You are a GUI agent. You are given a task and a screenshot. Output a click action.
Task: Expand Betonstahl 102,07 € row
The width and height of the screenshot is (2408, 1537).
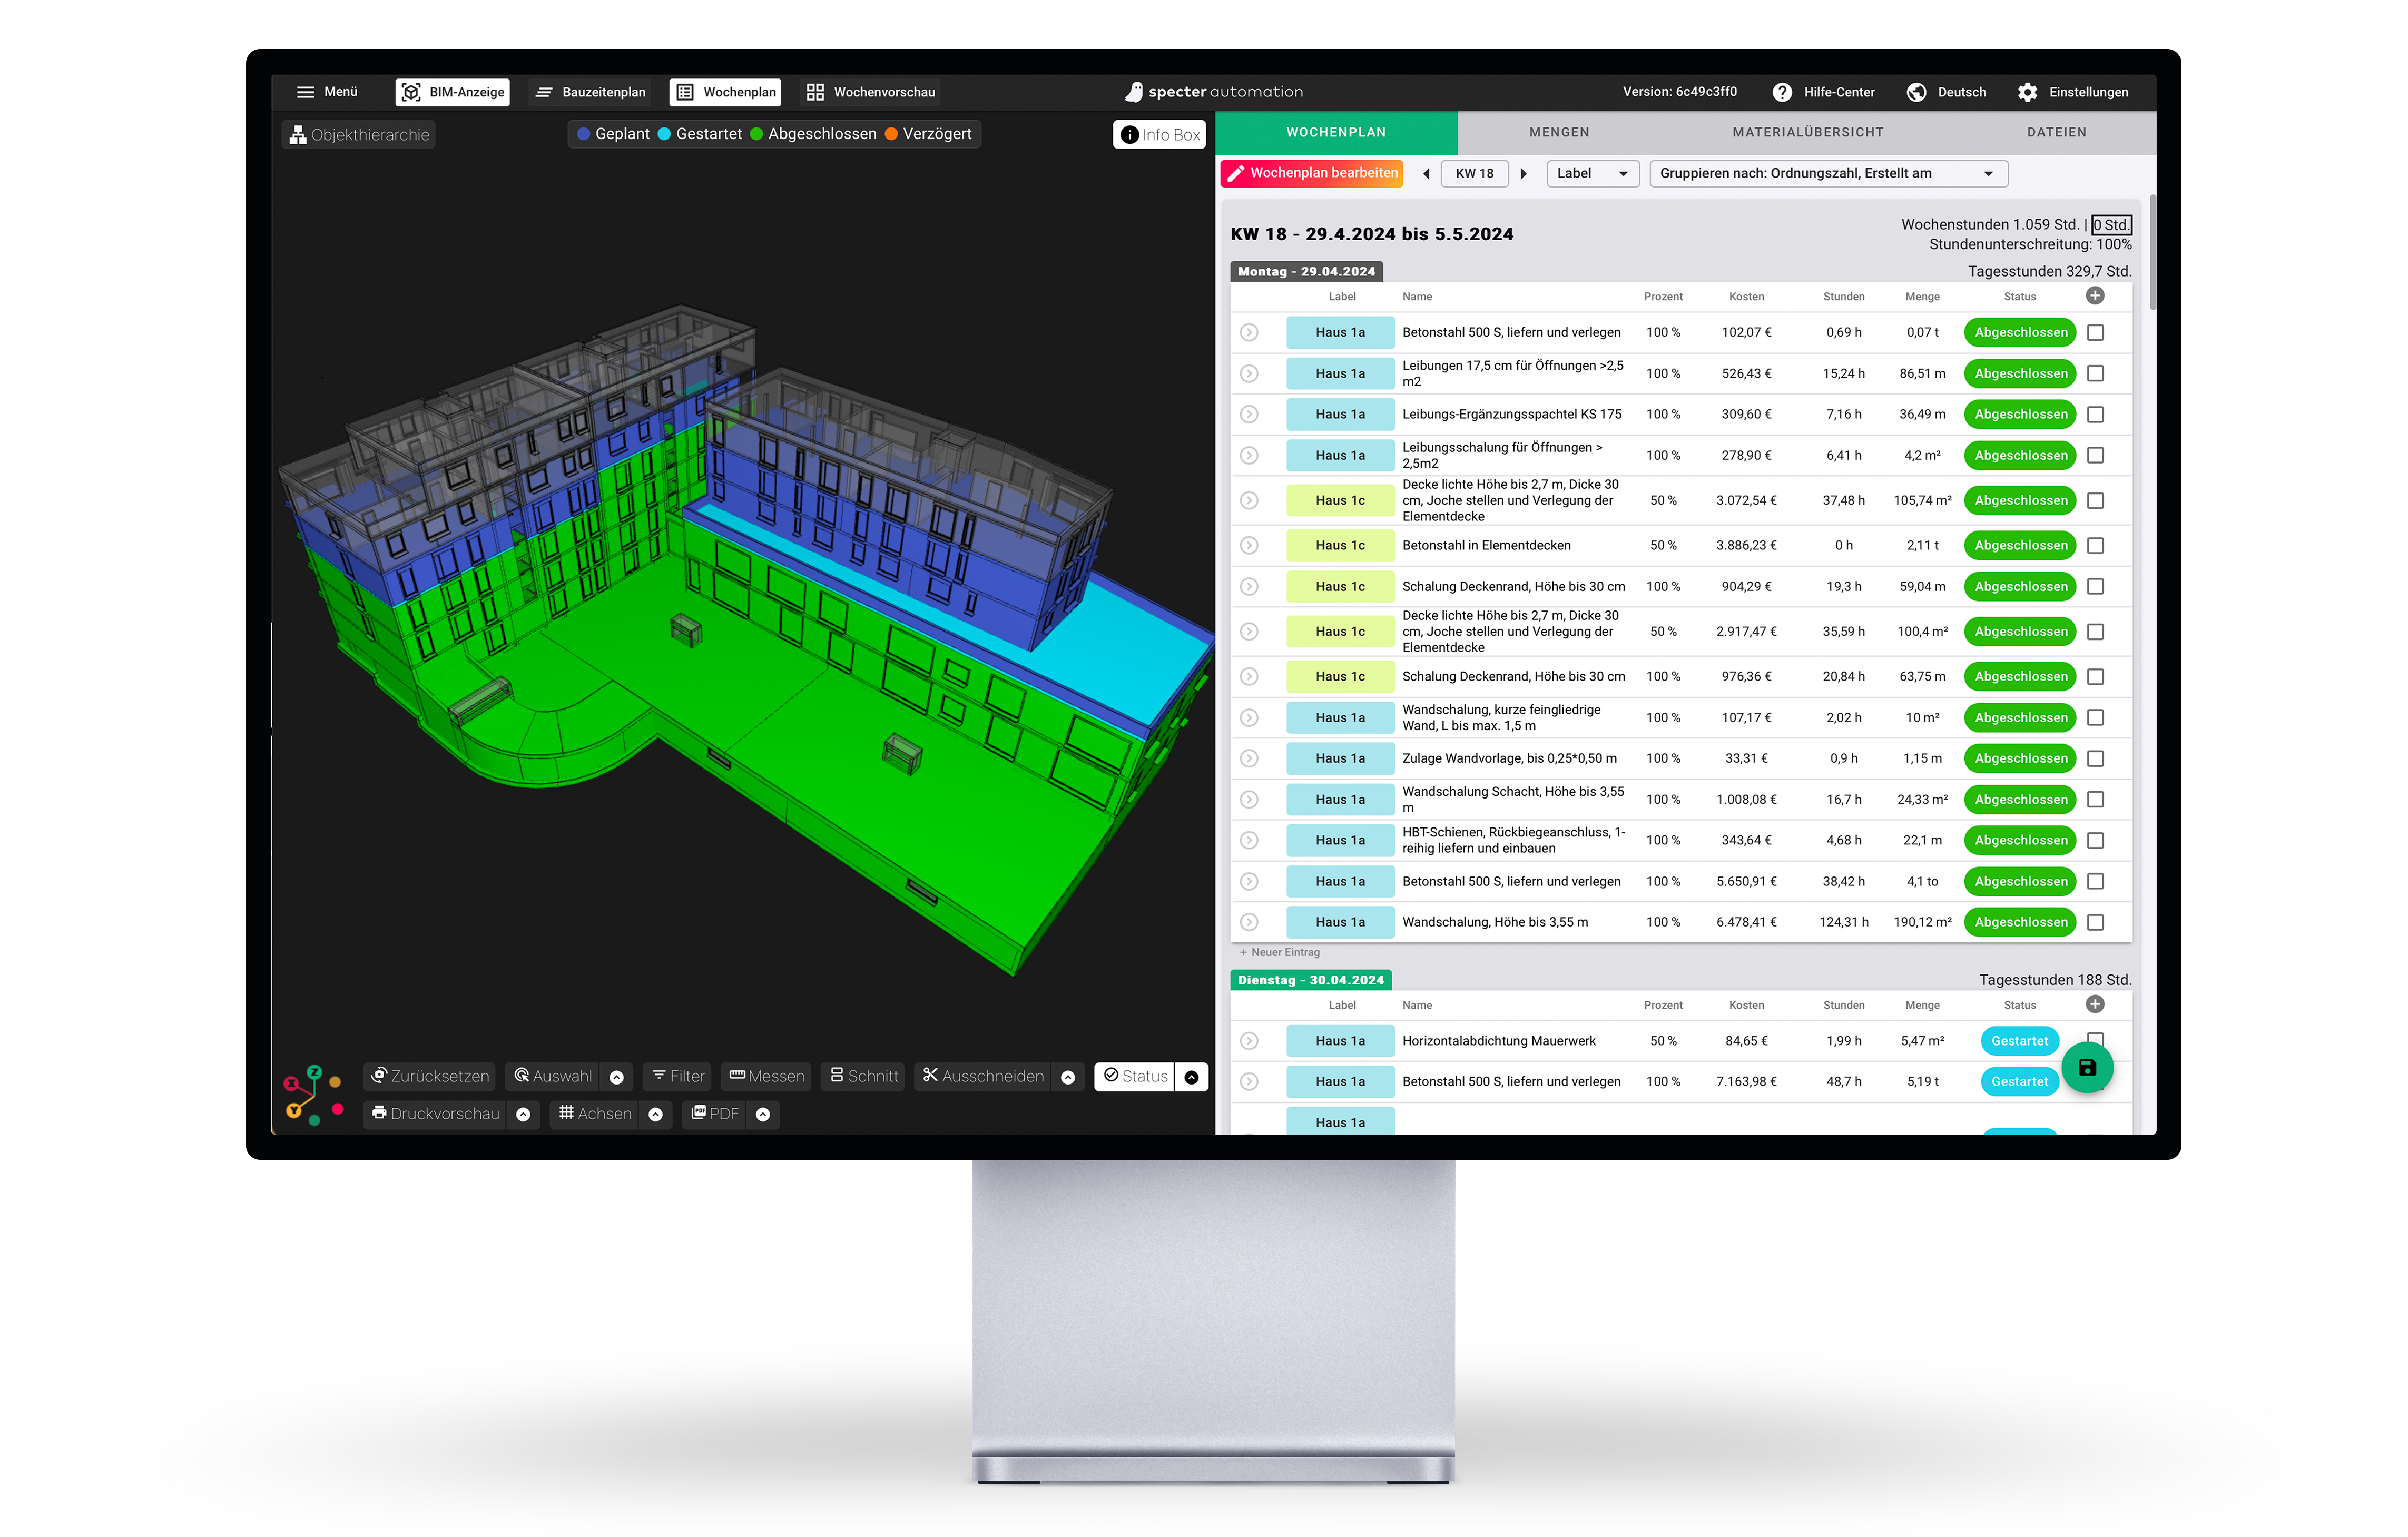coord(1249,333)
